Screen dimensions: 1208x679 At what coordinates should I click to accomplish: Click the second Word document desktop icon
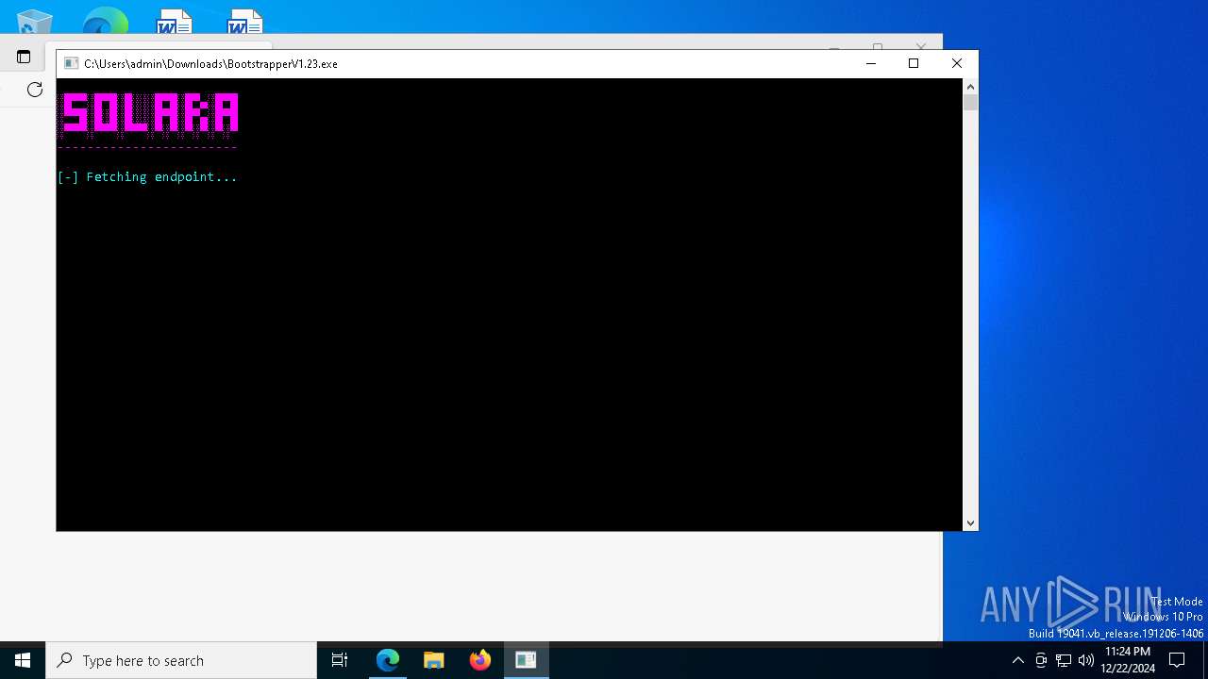click(244, 23)
